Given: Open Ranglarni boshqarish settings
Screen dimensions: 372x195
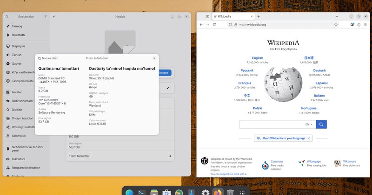Looking at the screenshot, I should click(26, 168).
